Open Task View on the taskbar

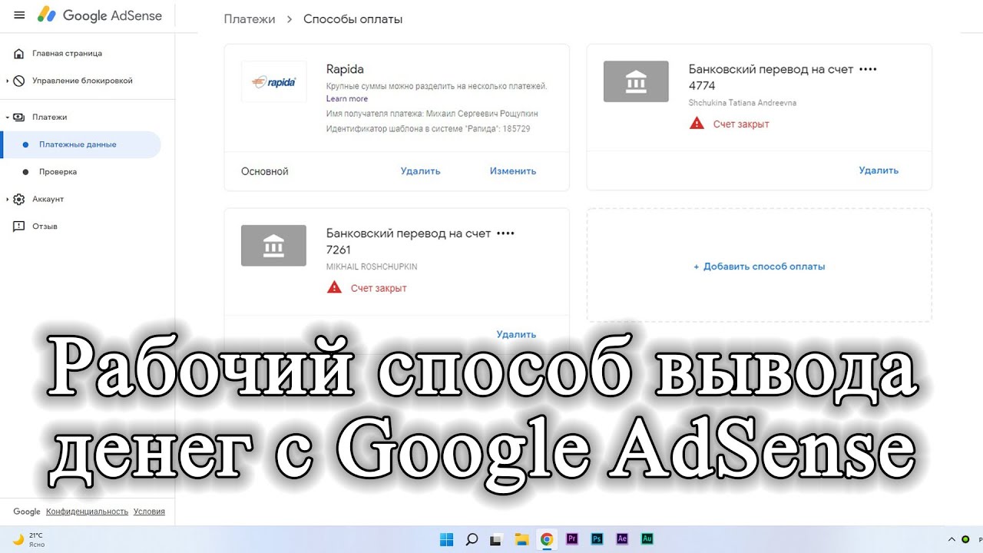[496, 539]
